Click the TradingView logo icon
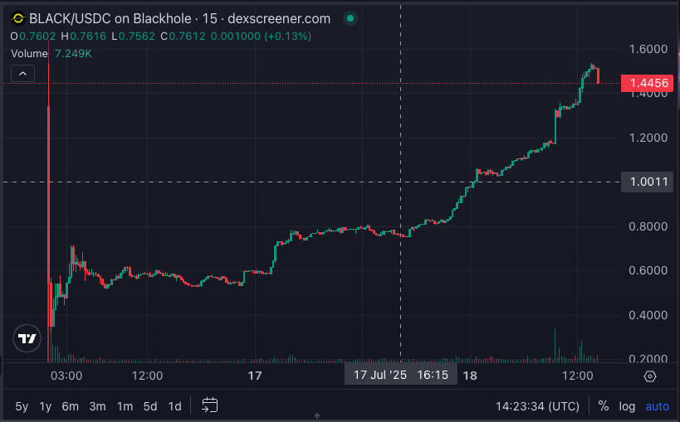This screenshot has width=680, height=422. pyautogui.click(x=27, y=338)
